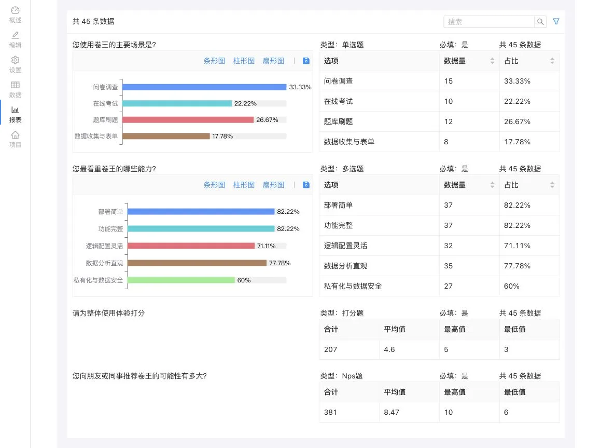This screenshot has height=448, width=601.
Task: Go to the 项目 home sidebar icon
Action: (x=16, y=139)
